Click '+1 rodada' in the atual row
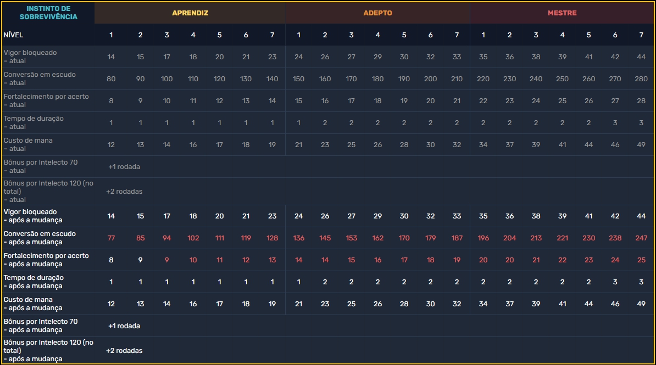This screenshot has height=365, width=656. (x=124, y=167)
